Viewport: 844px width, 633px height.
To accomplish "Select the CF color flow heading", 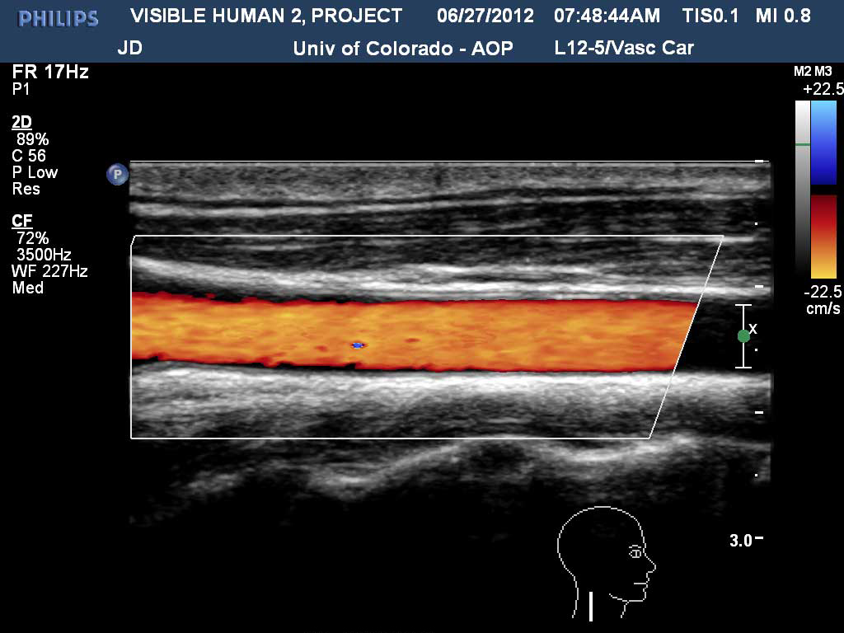I will tap(21, 221).
